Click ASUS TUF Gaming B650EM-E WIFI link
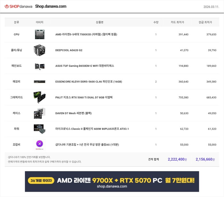Image resolution: width=224 pixels, height=198 pixels. pos(85,66)
